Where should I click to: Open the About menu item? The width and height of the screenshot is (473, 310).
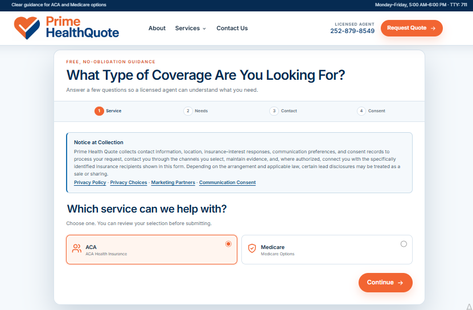click(x=157, y=28)
